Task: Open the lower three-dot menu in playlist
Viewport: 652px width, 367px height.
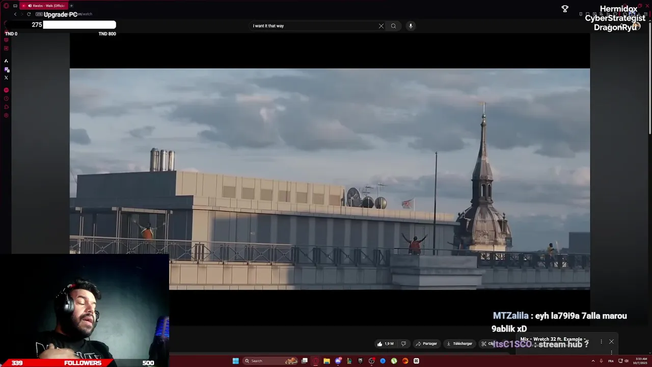Action: click(611, 352)
